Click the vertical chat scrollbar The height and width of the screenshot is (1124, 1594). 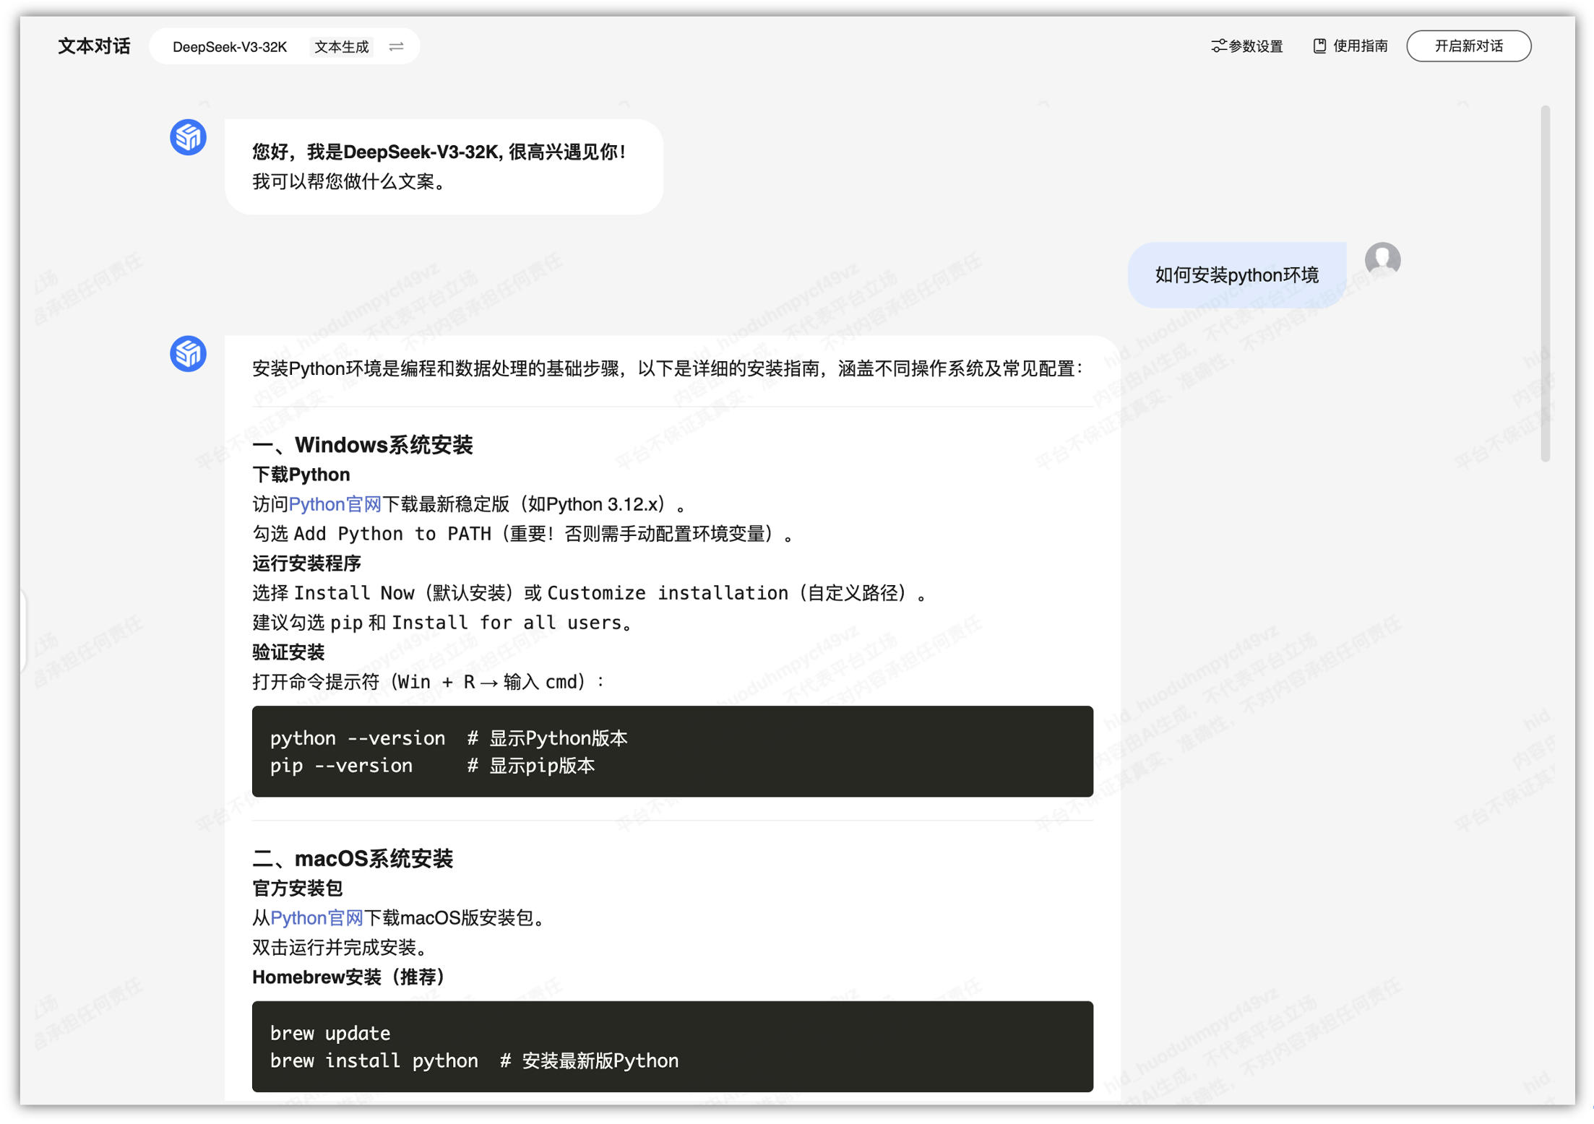1545,283
